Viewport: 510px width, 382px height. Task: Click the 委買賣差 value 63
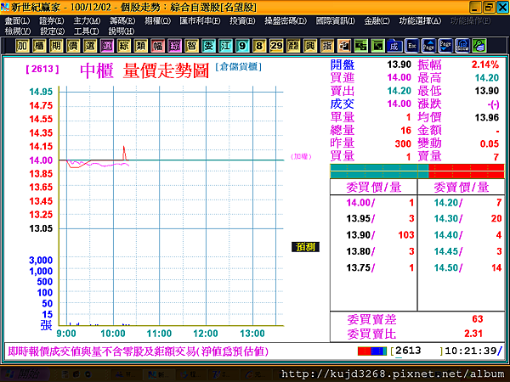[478, 319]
